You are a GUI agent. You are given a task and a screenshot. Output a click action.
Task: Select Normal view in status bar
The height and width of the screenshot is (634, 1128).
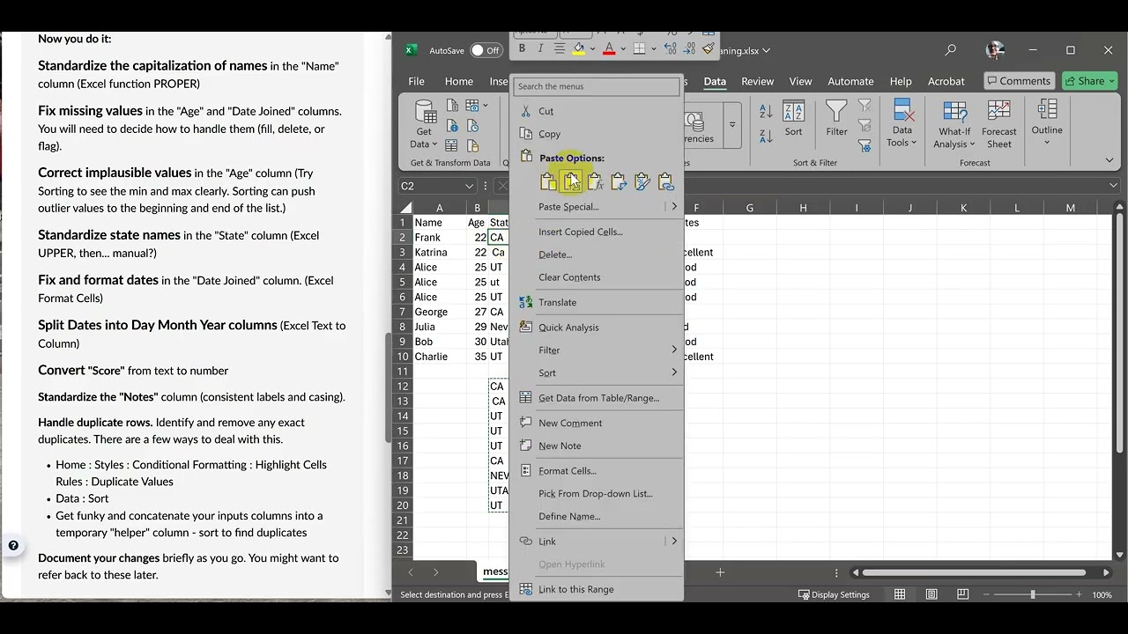(x=900, y=594)
